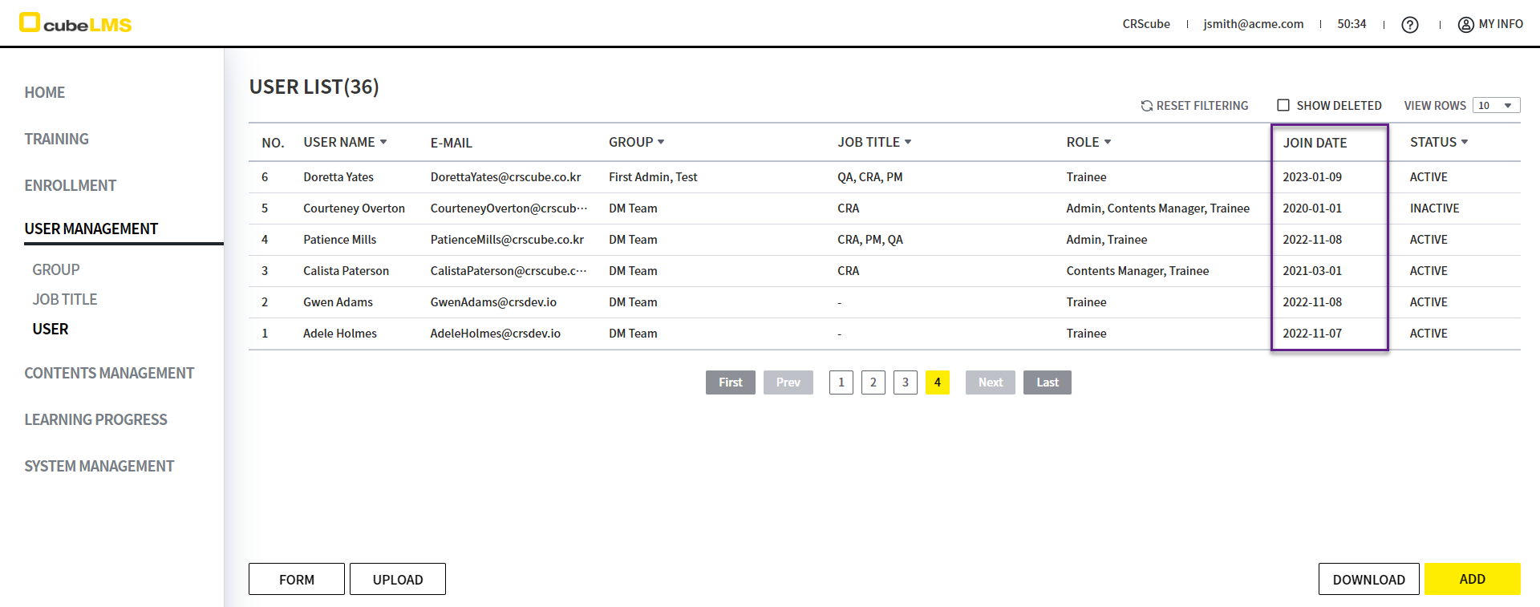Open MY INFO profile icon
The image size is (1540, 607).
1465,25
